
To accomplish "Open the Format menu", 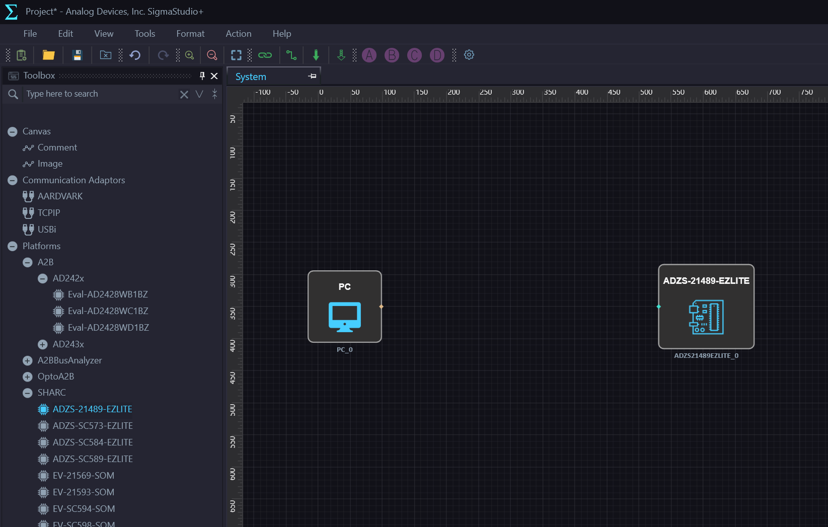I will click(190, 34).
